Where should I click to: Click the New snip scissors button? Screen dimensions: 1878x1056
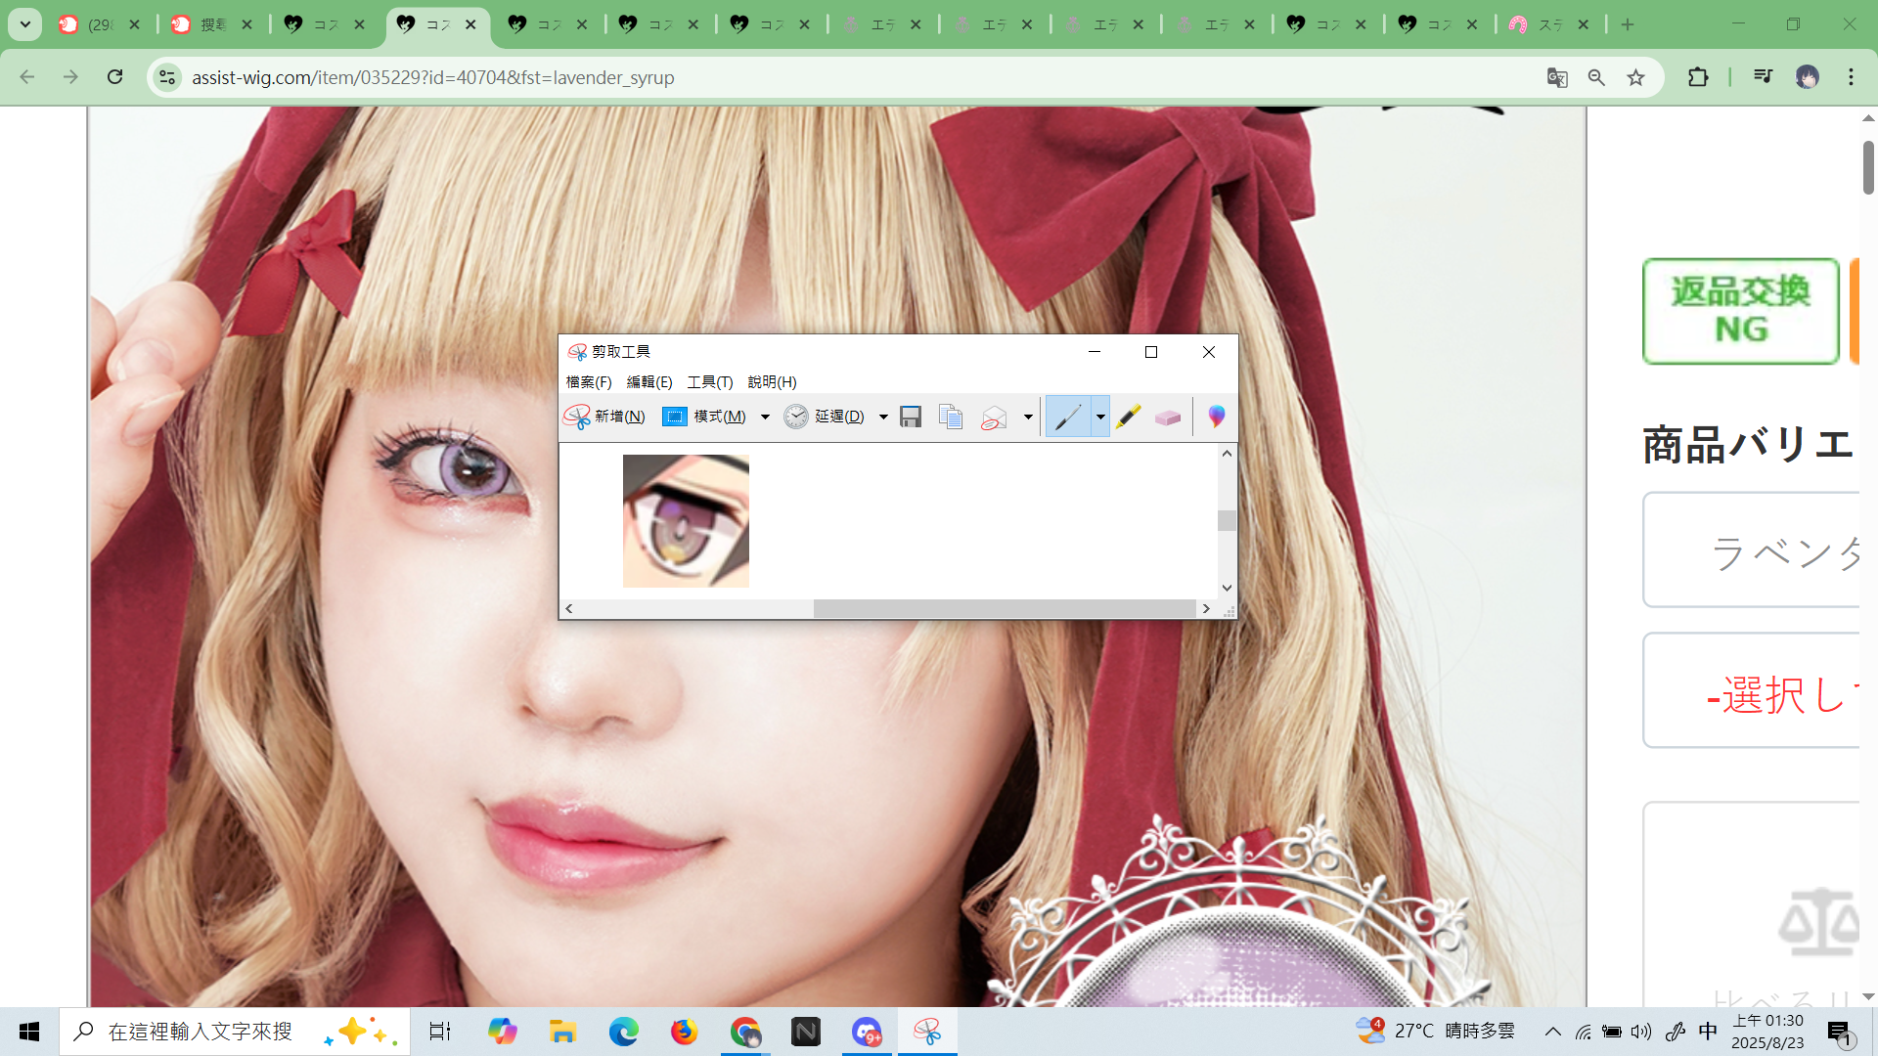tap(604, 417)
